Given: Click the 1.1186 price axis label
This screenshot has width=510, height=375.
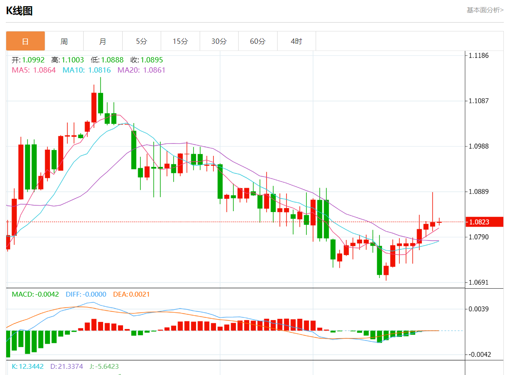Looking at the screenshot, I should pyautogui.click(x=479, y=56).
